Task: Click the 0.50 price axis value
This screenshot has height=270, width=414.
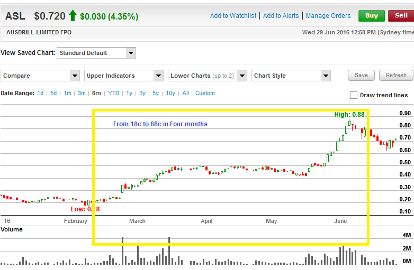Action: (405, 162)
